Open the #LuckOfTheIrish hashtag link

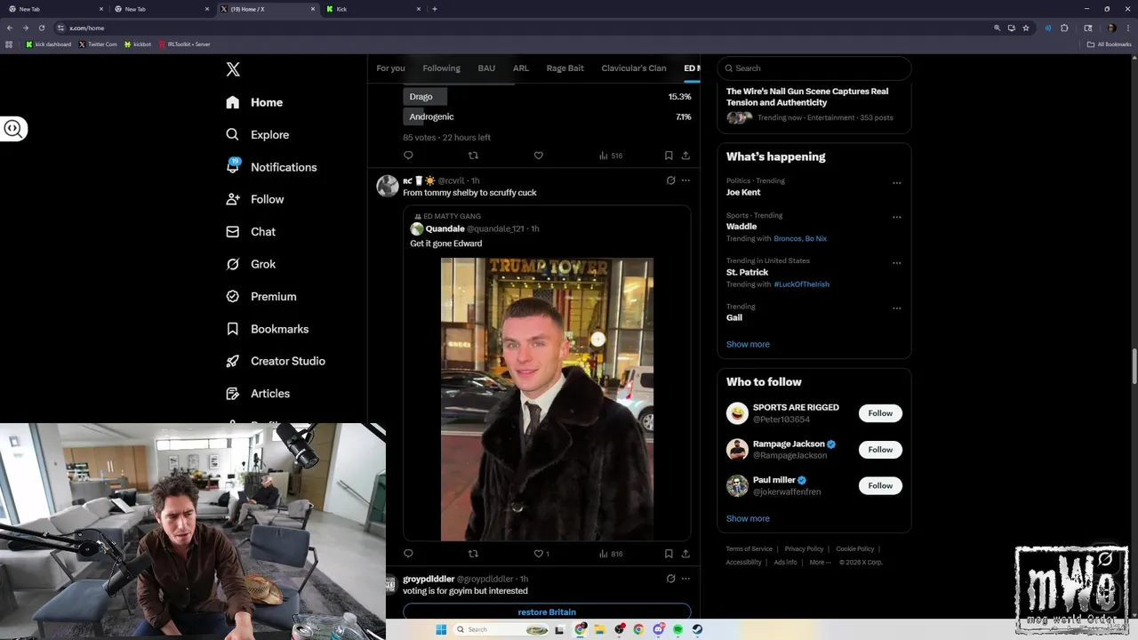[x=801, y=284]
